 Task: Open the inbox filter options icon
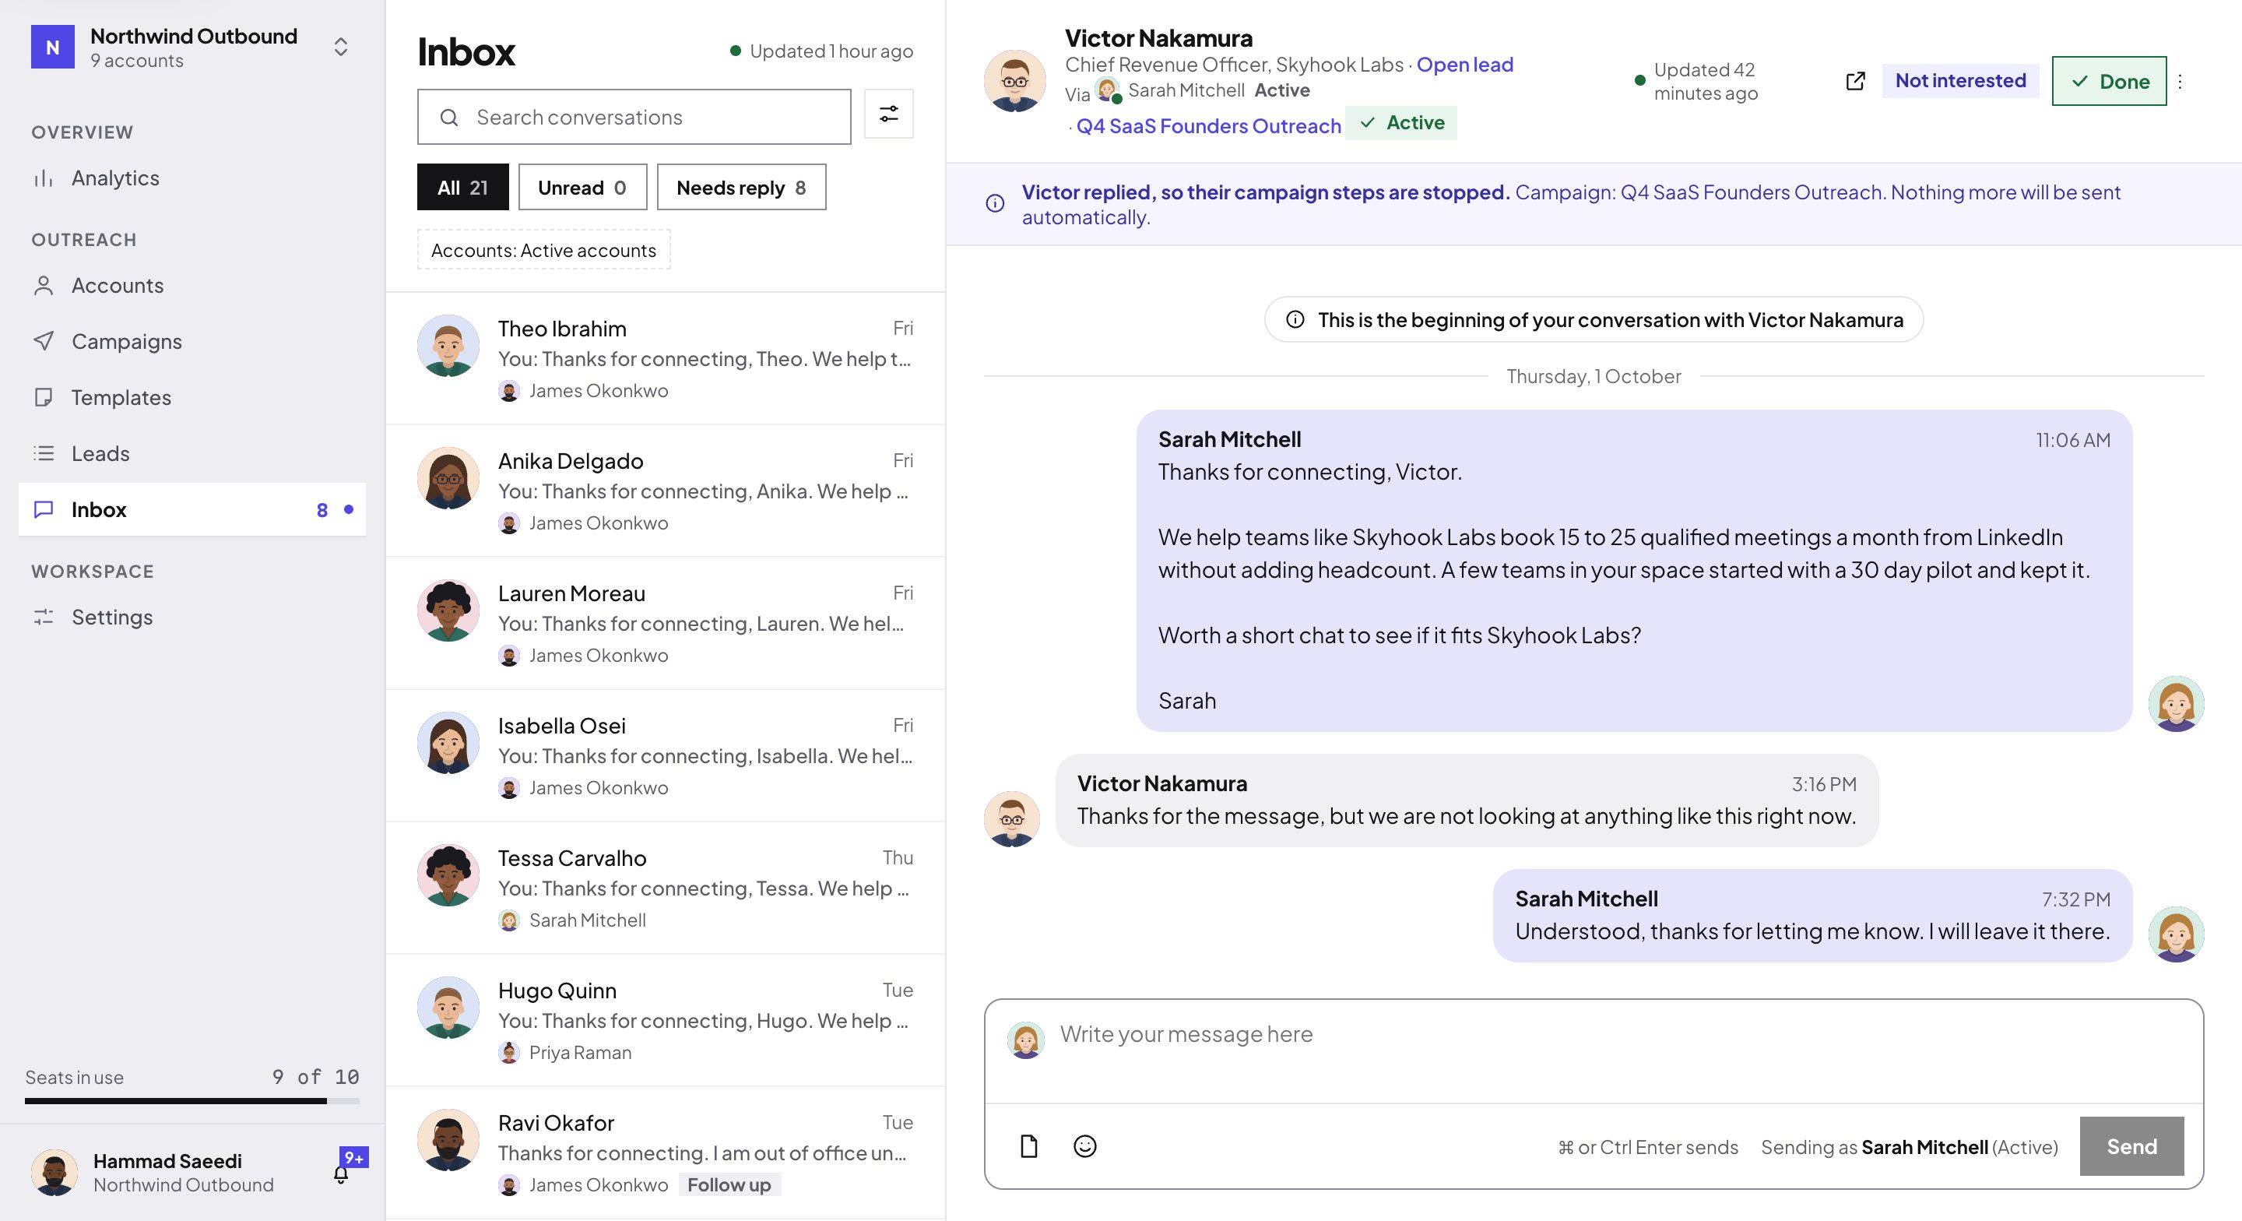tap(888, 114)
